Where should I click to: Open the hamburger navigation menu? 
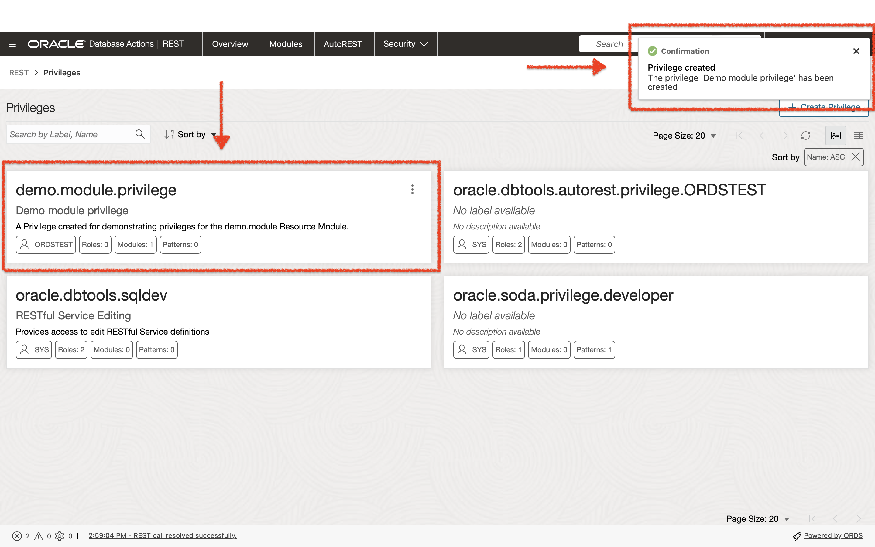point(12,44)
